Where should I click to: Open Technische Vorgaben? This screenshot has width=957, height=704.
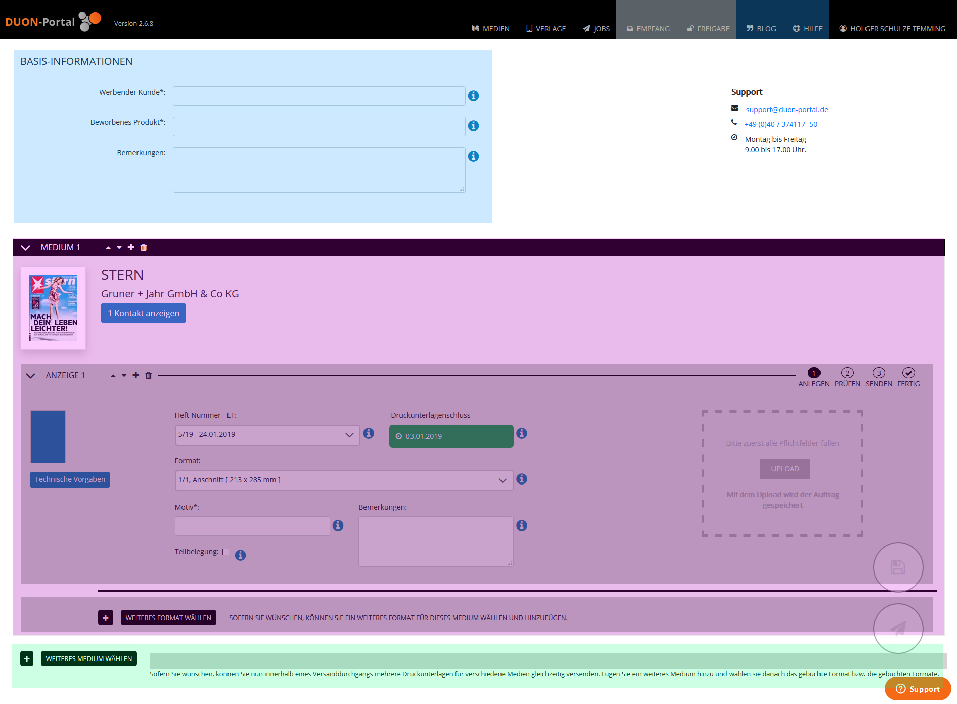[70, 479]
